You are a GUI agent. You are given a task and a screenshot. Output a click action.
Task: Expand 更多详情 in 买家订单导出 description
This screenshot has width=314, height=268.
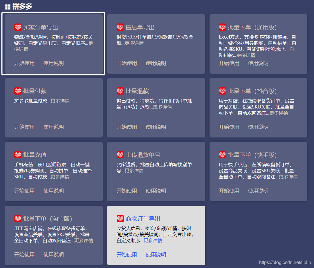pos(21,49)
